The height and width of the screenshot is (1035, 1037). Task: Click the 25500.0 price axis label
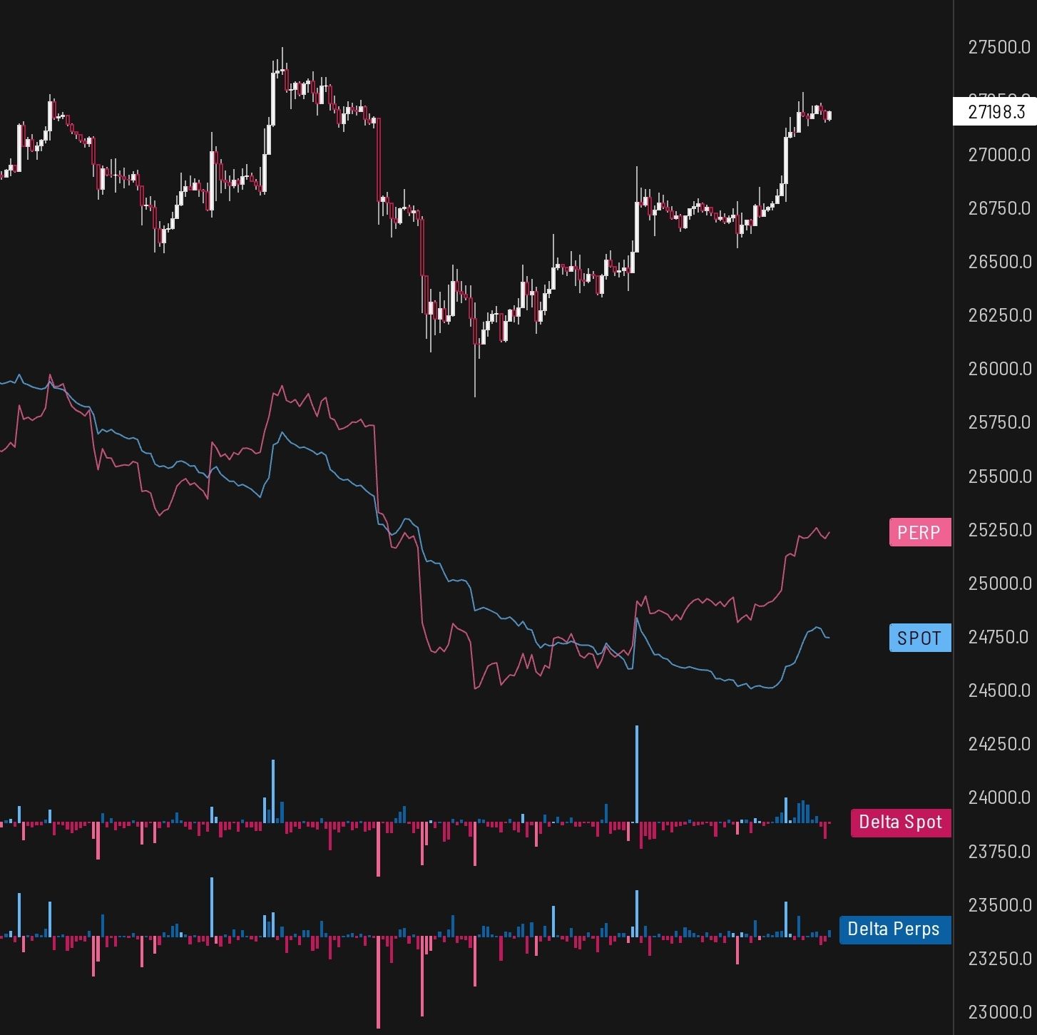tap(998, 476)
